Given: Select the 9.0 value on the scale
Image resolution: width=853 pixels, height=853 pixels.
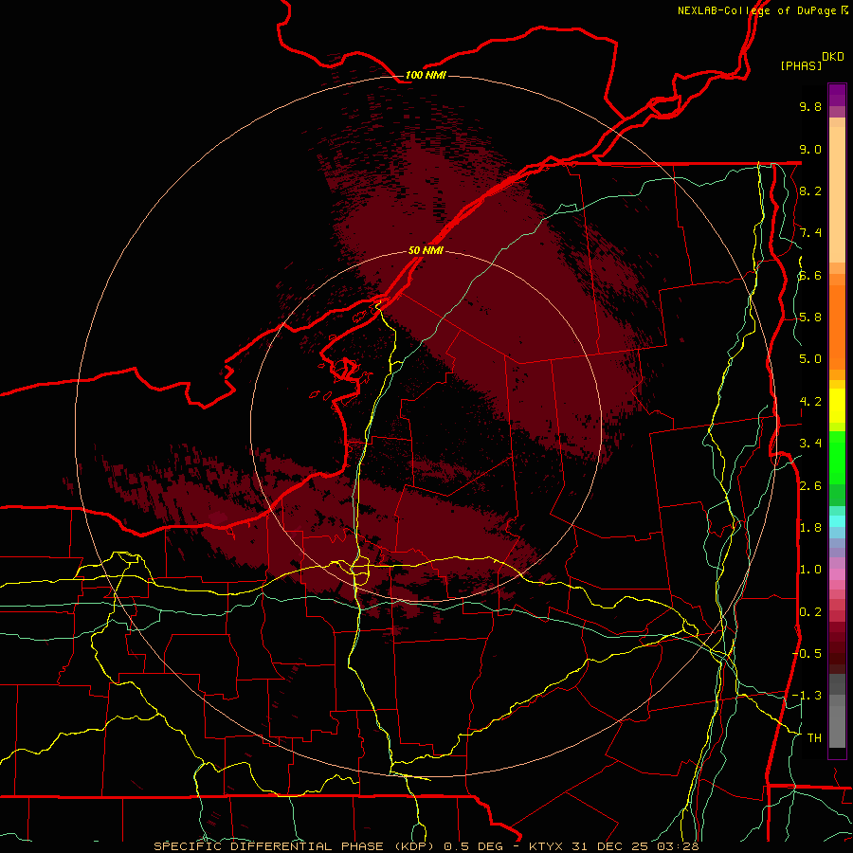Looking at the screenshot, I should click(x=810, y=149).
